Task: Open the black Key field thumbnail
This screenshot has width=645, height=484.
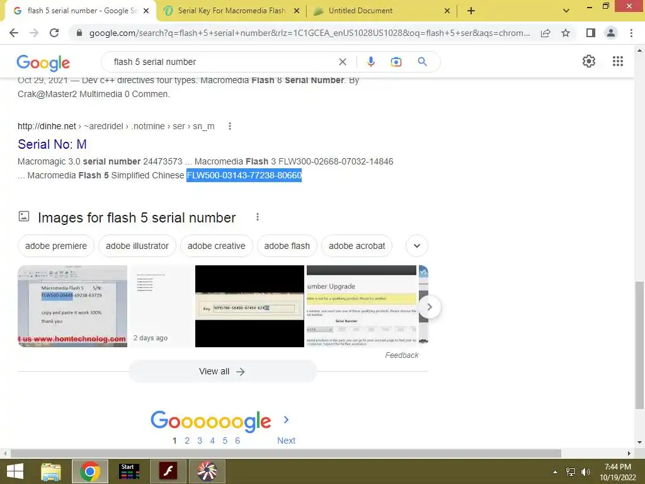Action: point(249,306)
